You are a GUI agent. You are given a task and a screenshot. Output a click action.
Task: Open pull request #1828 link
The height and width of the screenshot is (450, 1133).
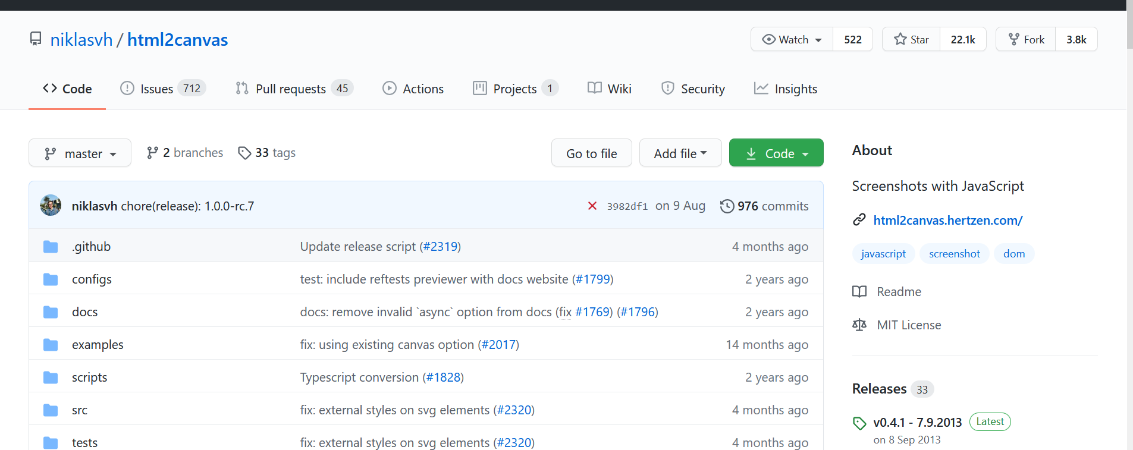443,377
